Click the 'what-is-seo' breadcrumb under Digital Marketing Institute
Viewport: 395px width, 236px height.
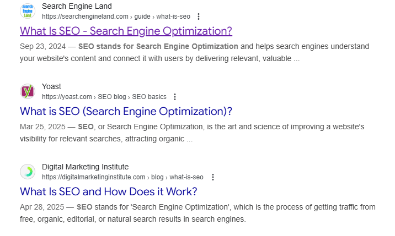[186, 177]
